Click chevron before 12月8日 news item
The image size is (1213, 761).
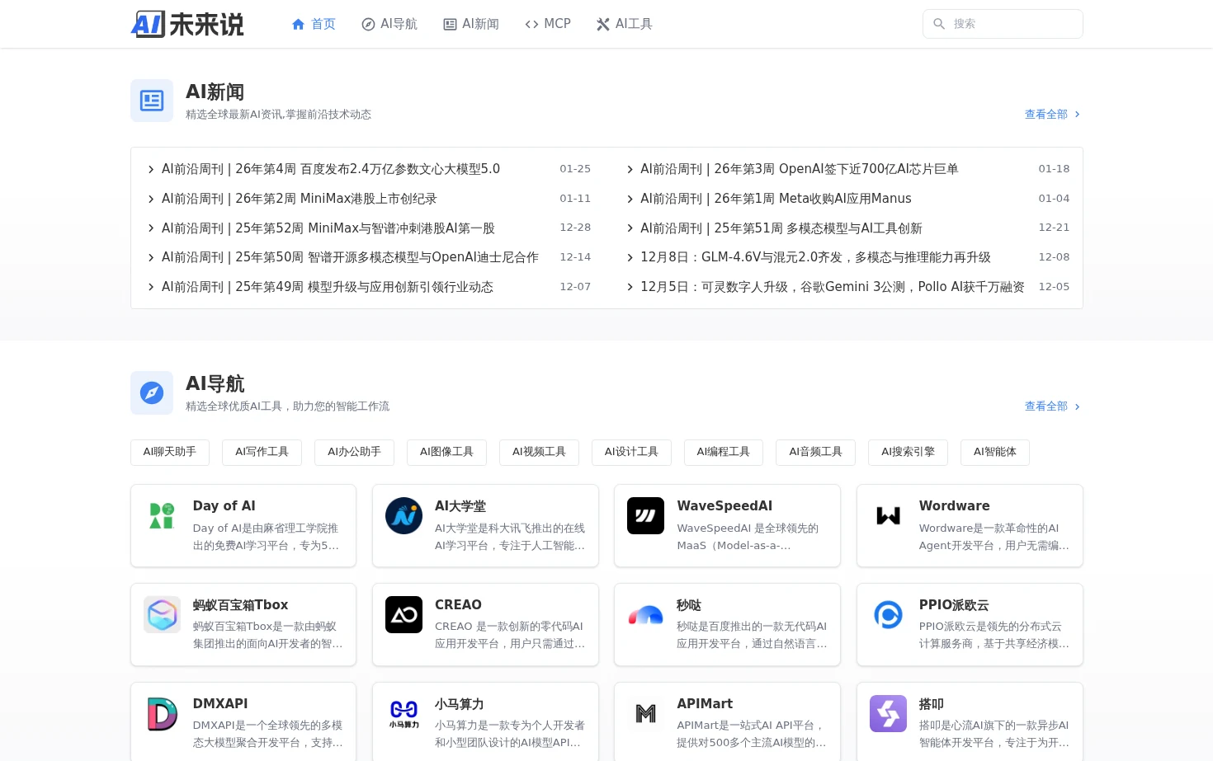630,258
